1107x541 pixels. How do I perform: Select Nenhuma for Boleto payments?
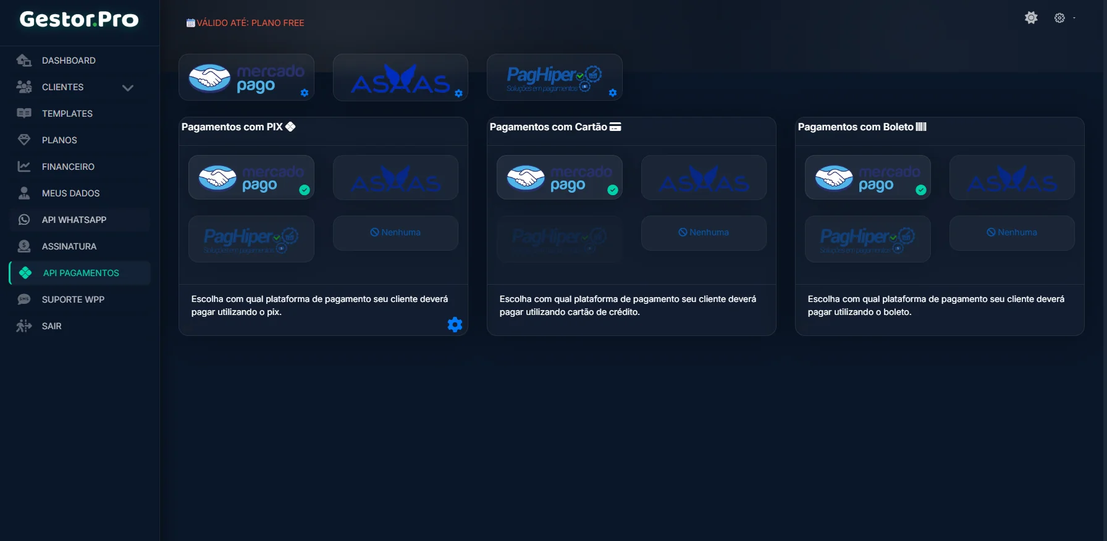tap(1011, 233)
